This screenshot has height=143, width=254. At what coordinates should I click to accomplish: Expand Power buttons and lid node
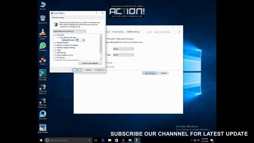[x=55, y=55]
